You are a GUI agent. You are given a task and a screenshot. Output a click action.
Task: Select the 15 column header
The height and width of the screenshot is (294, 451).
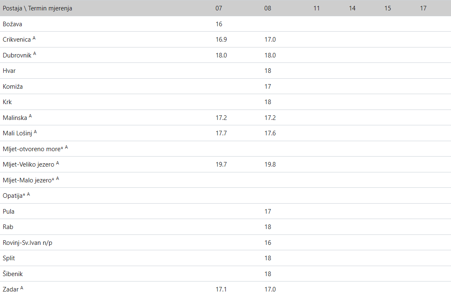[x=388, y=8]
